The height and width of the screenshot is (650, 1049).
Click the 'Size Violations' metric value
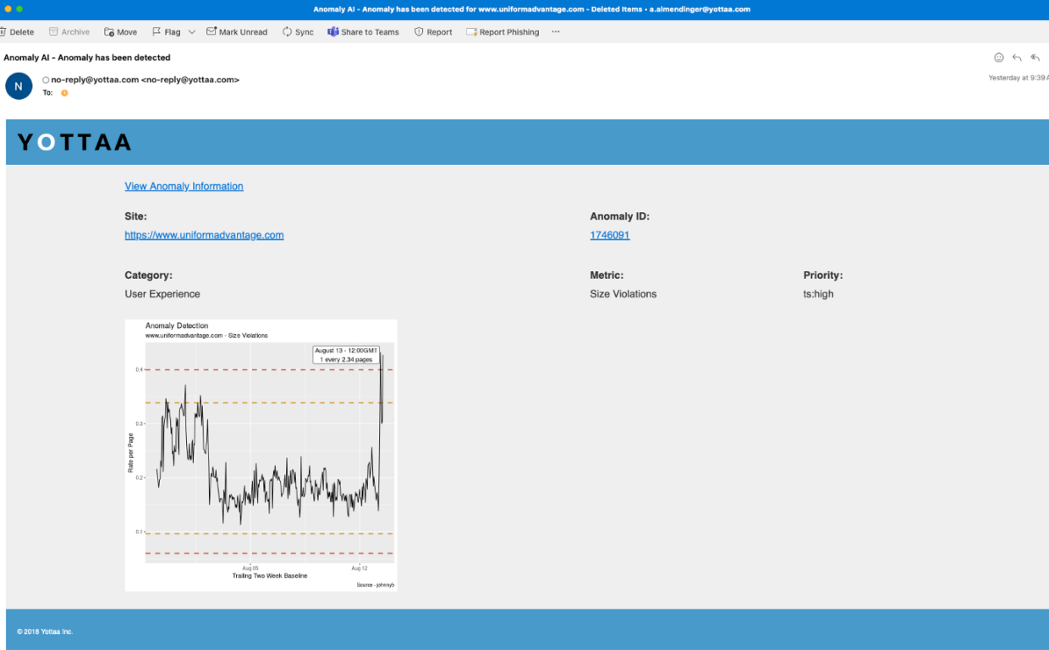[623, 294]
